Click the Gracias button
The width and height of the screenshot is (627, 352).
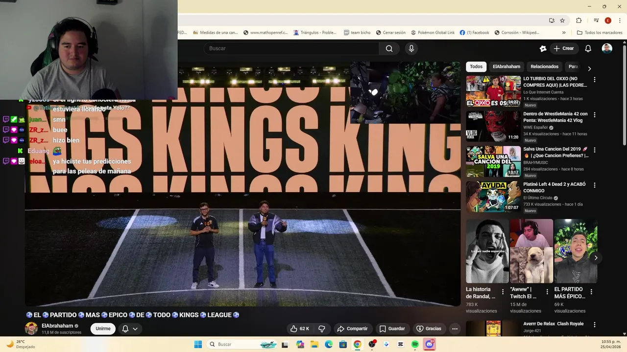(429, 329)
